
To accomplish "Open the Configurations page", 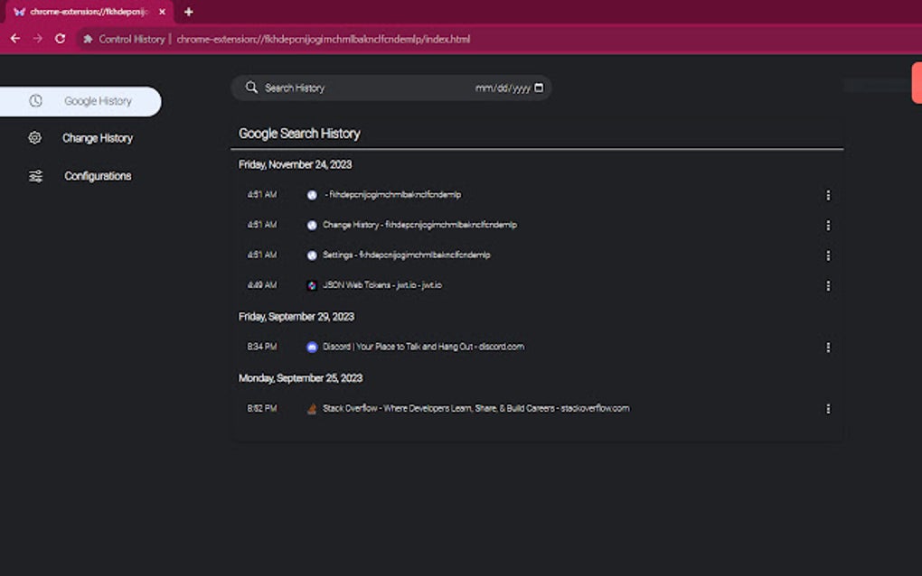I will tap(98, 176).
